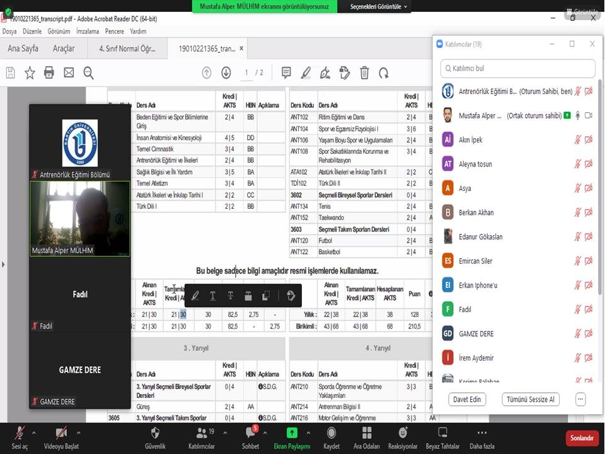605x454 pixels.
Task: Open Güvenlik security shield in Zoom bar
Action: (x=155, y=437)
